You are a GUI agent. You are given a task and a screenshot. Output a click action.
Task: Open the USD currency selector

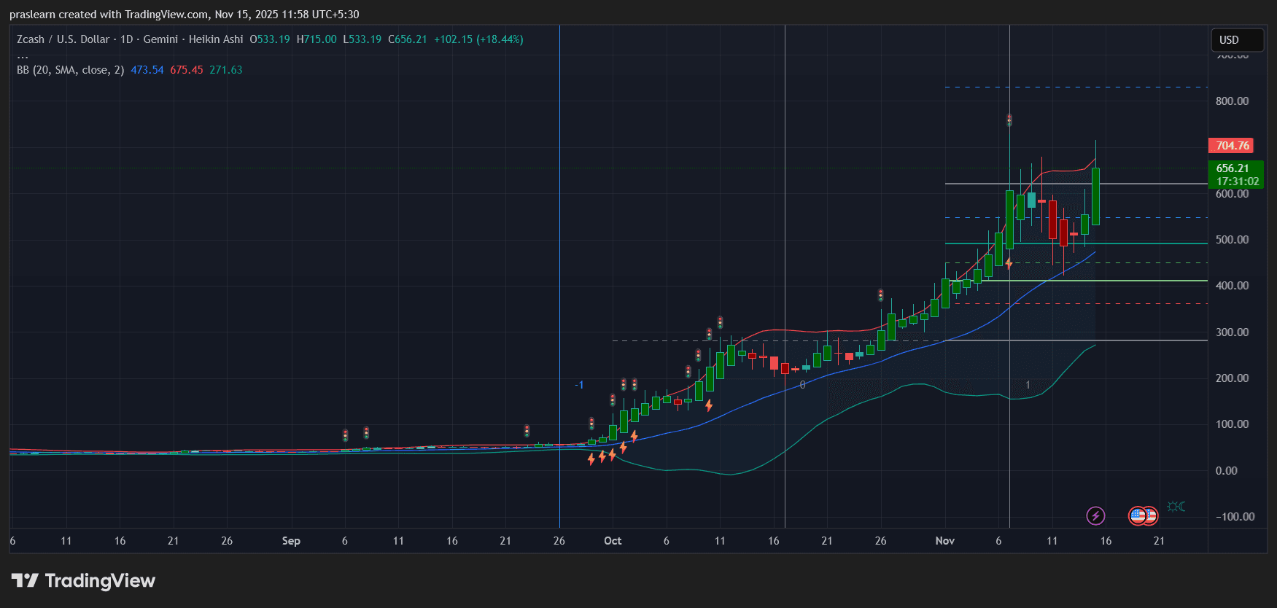1236,40
